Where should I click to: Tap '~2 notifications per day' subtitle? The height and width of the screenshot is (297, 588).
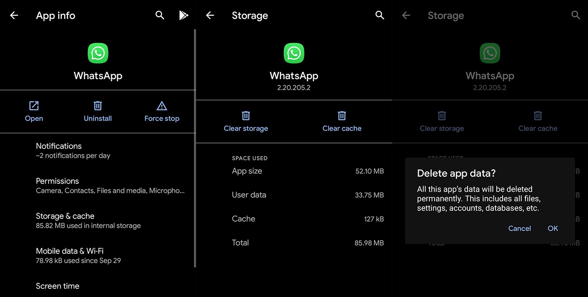click(x=73, y=156)
